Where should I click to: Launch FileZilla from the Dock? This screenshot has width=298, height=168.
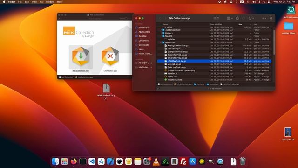[x=183, y=161]
